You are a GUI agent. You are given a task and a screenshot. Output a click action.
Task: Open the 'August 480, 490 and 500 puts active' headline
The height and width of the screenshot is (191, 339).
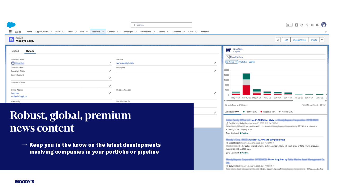[267, 140]
